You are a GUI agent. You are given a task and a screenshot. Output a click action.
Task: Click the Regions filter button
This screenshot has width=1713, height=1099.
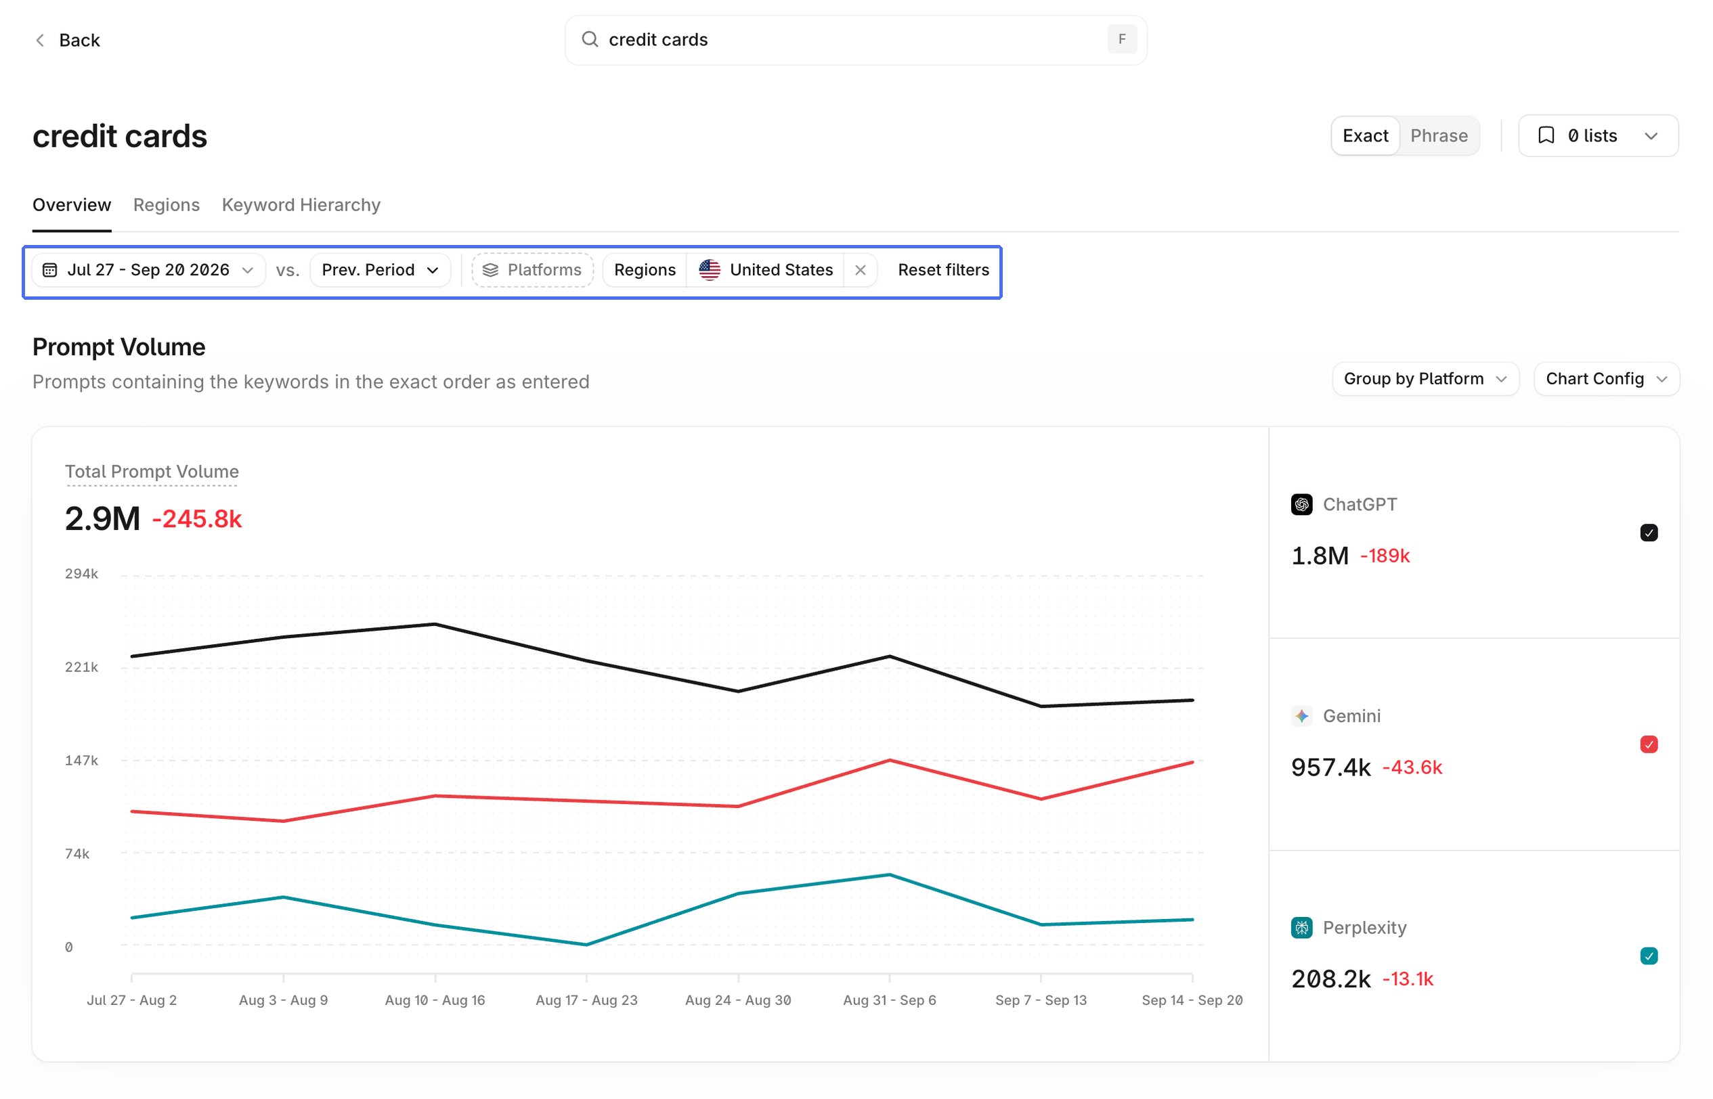[x=645, y=270]
